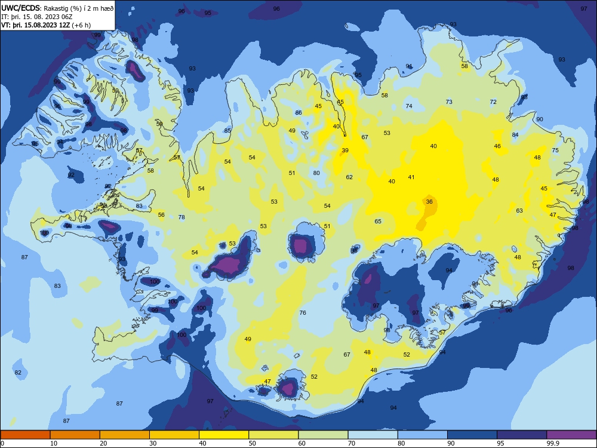Select the map value 63
Image resolution: width=597 pixels, height=448 pixels.
519,210
